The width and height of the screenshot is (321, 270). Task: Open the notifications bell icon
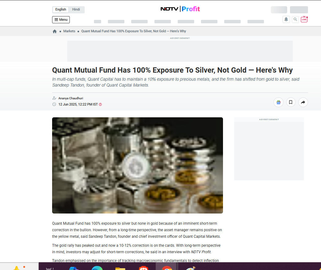(x=286, y=20)
